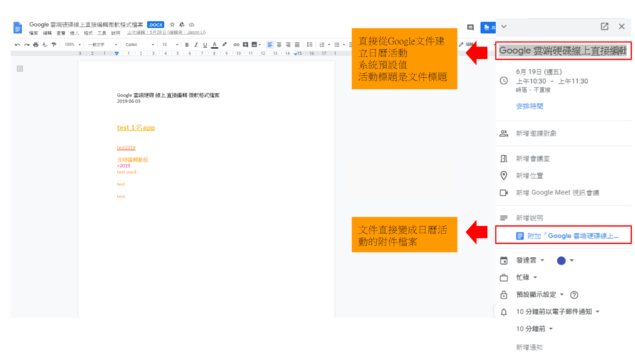This screenshot has height=357, width=635.
Task: Open event in Calendar in new tab
Action: (604, 27)
